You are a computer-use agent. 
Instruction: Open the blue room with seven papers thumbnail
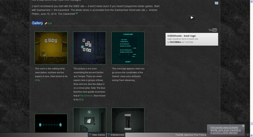90,48
